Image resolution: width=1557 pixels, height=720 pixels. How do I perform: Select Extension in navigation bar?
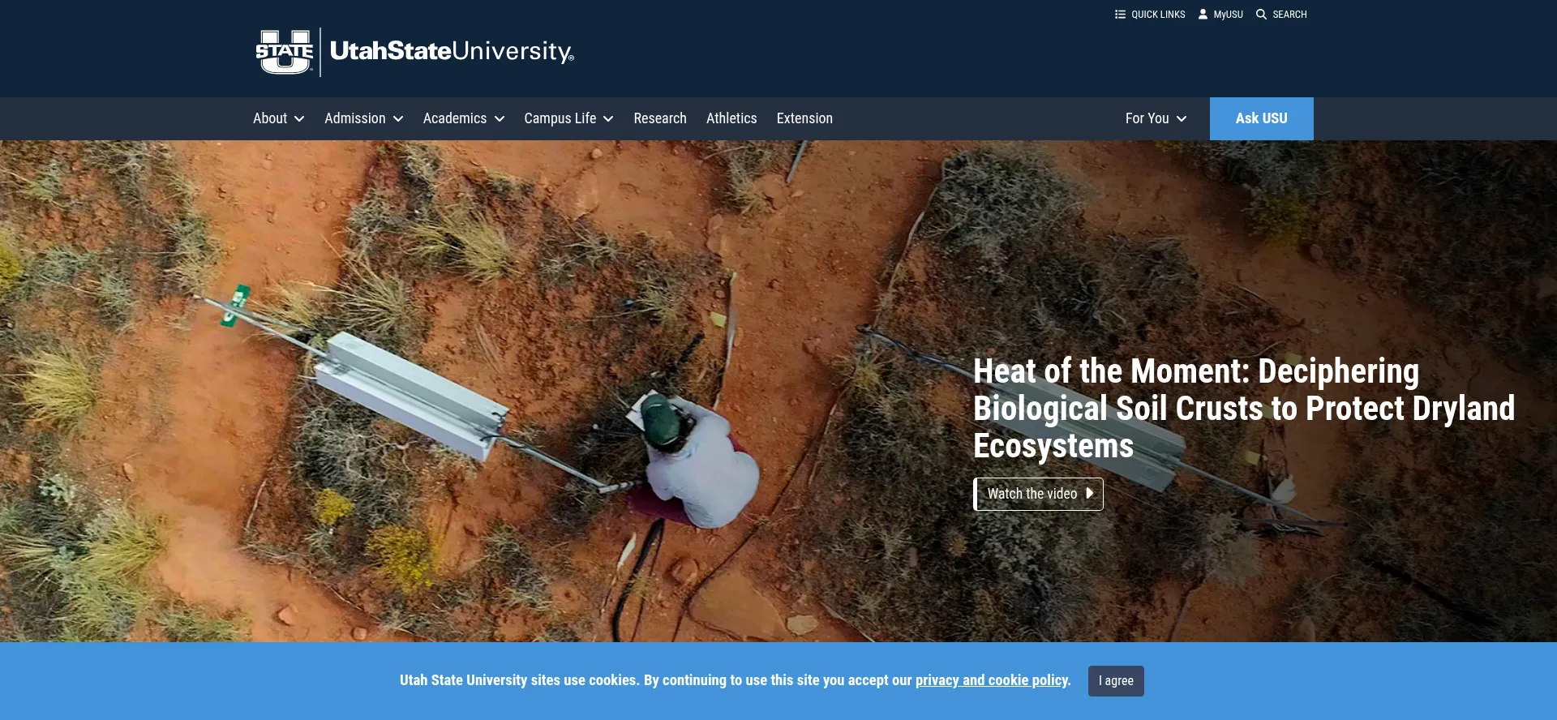click(x=804, y=118)
